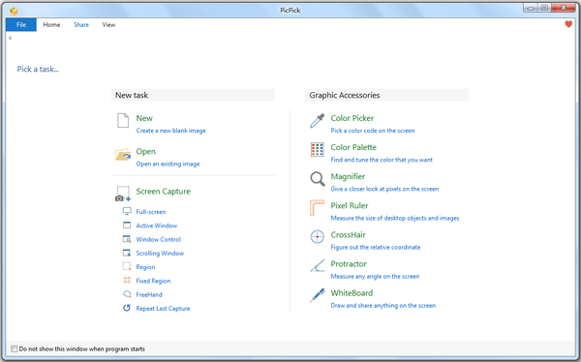Click the PicPick logo in title bar

pyautogui.click(x=14, y=11)
